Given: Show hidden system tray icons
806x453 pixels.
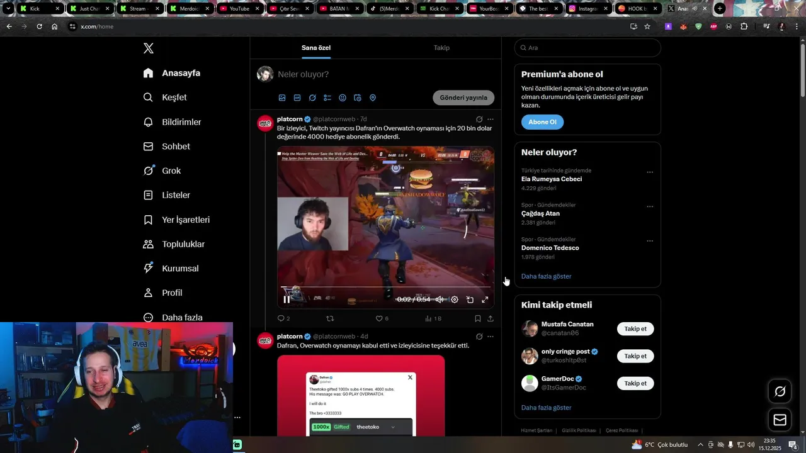Looking at the screenshot, I should 700,445.
